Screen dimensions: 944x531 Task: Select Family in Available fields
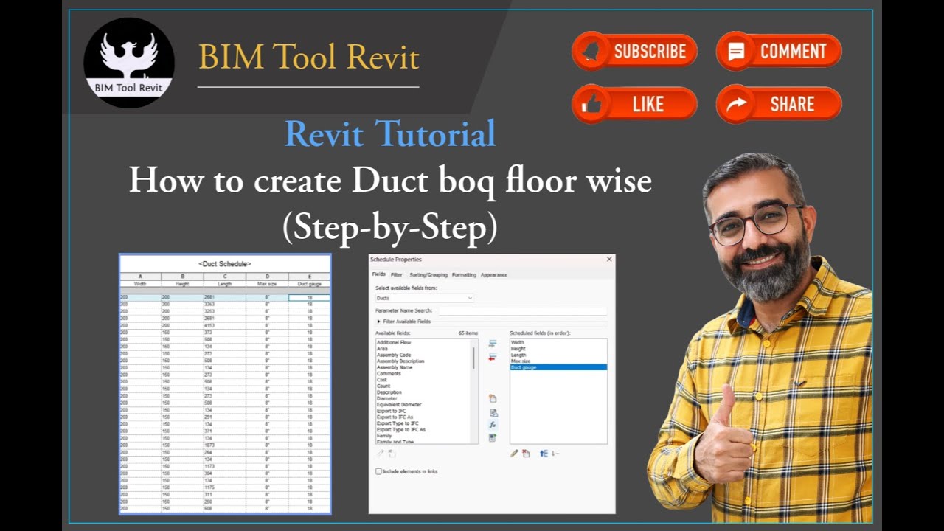pyautogui.click(x=384, y=435)
